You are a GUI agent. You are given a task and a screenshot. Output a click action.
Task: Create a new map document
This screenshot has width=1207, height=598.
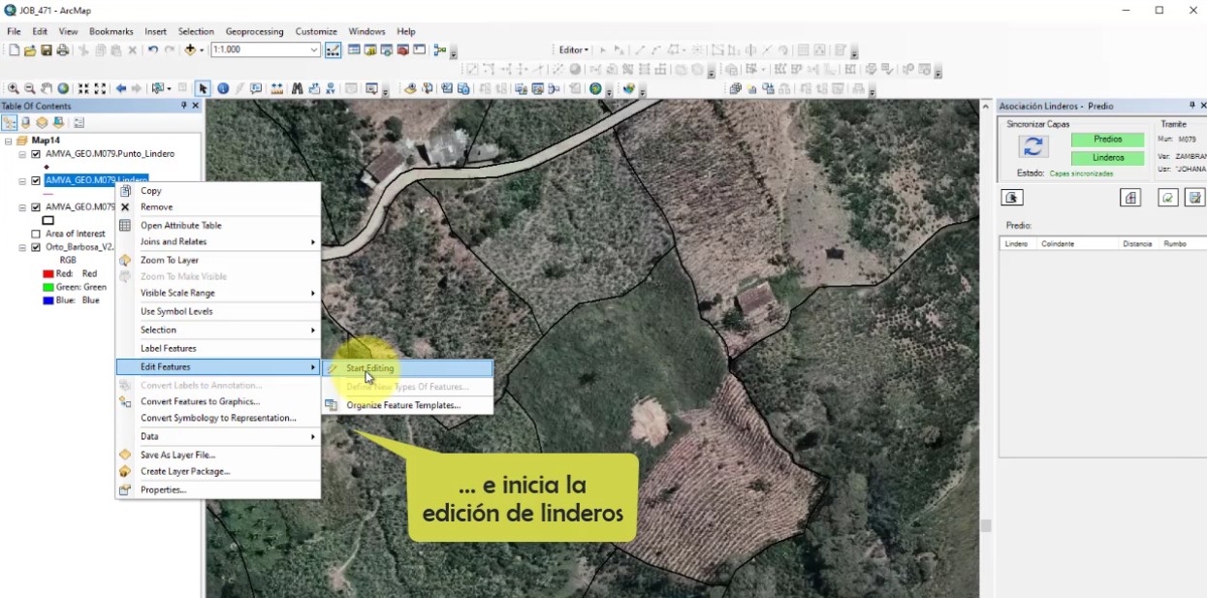(x=15, y=50)
